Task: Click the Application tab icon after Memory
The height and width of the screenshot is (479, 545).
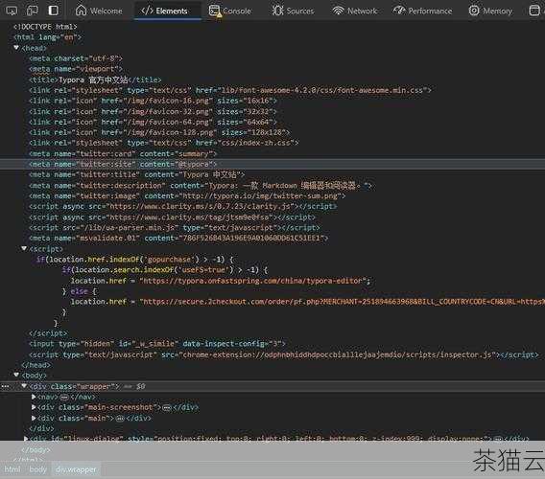Action: point(534,11)
